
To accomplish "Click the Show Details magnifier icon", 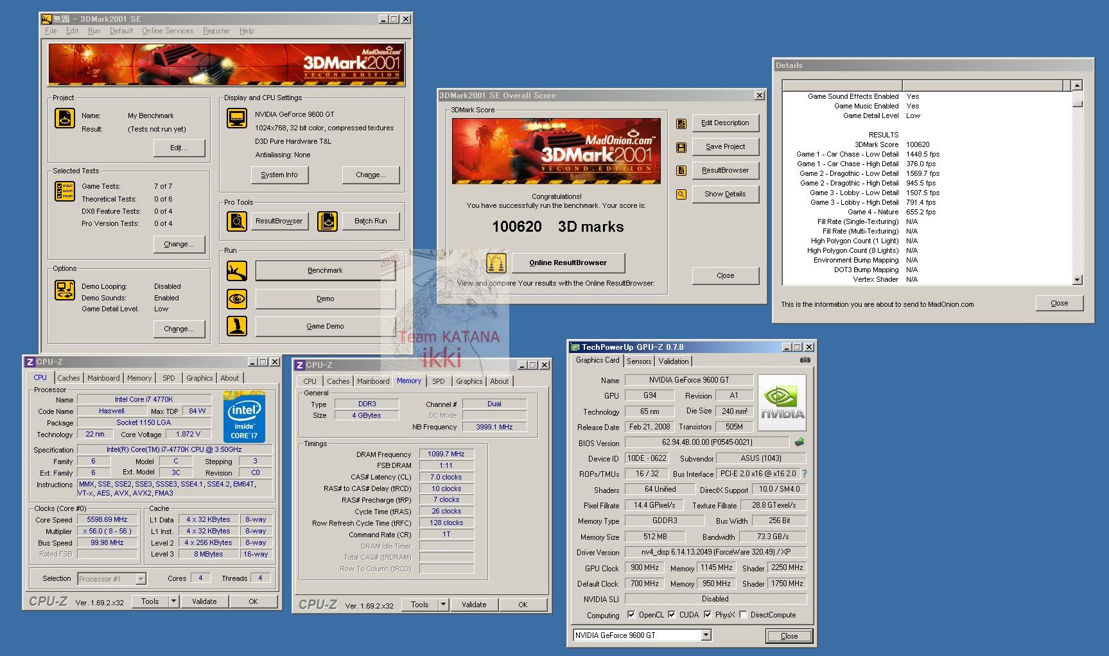I will pyautogui.click(x=681, y=194).
